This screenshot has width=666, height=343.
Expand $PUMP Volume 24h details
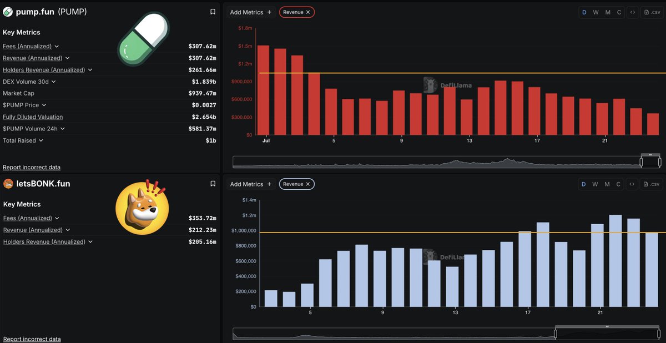click(x=63, y=129)
